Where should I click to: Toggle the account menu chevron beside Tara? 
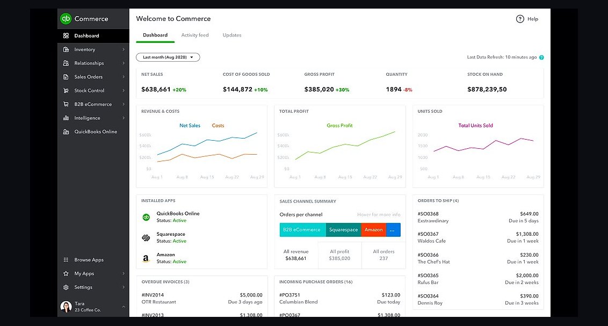(x=124, y=307)
